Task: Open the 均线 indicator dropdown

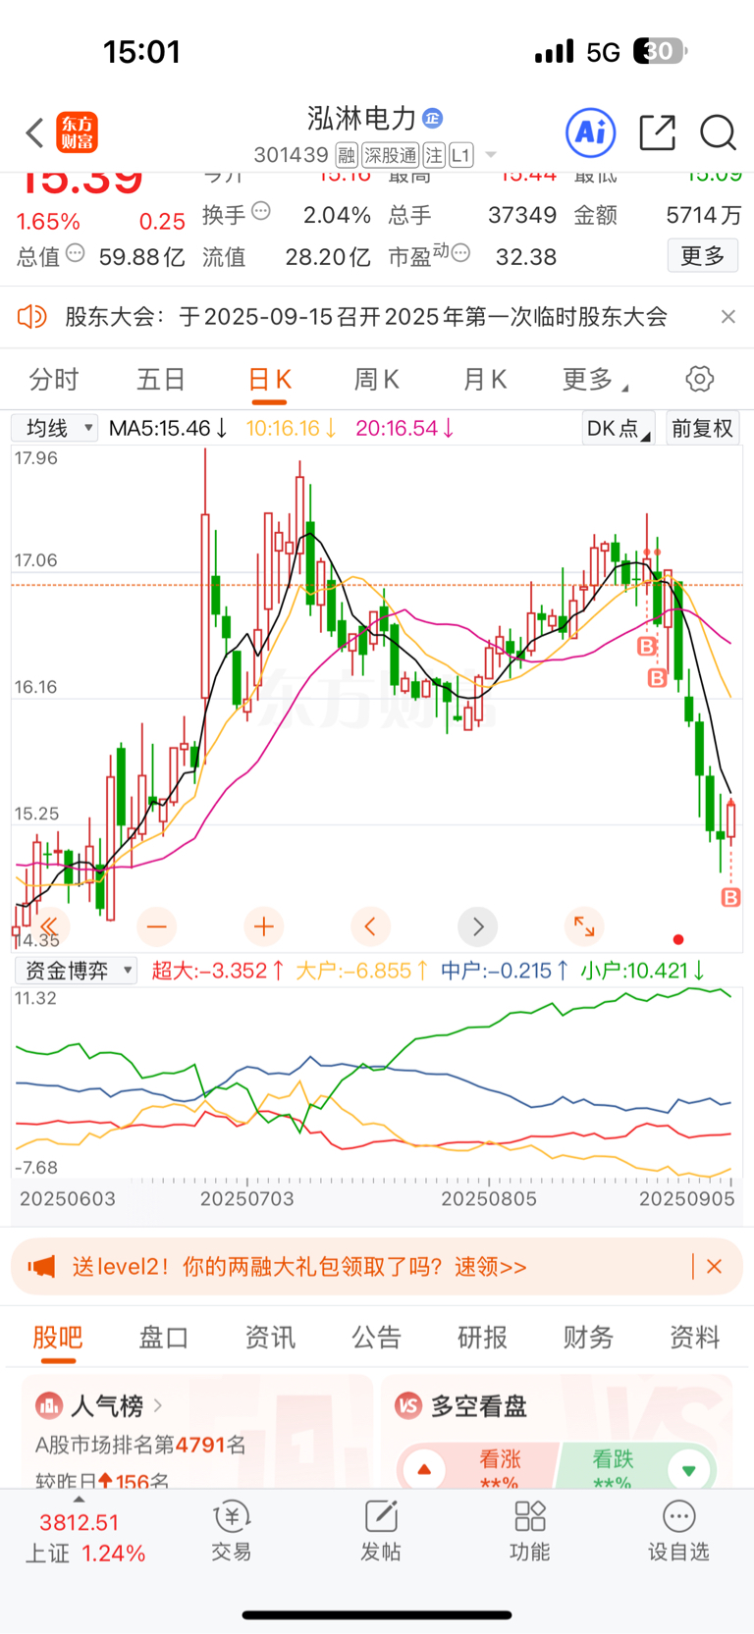Action: 55,428
